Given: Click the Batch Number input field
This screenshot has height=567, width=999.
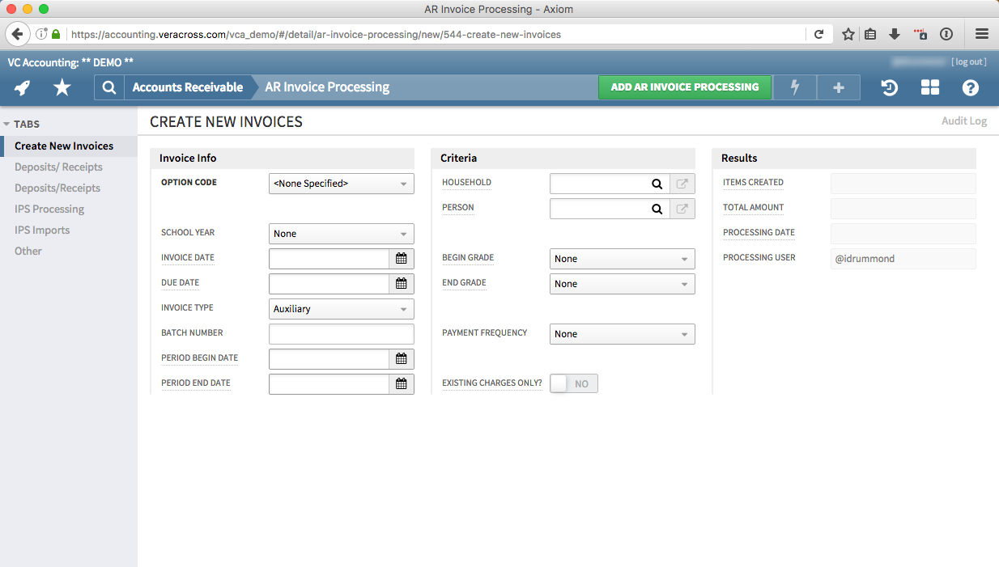Looking at the screenshot, I should click(x=341, y=333).
